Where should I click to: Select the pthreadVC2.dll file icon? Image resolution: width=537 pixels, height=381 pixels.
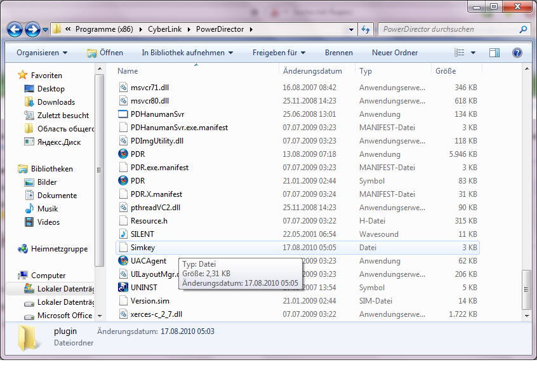(x=123, y=208)
